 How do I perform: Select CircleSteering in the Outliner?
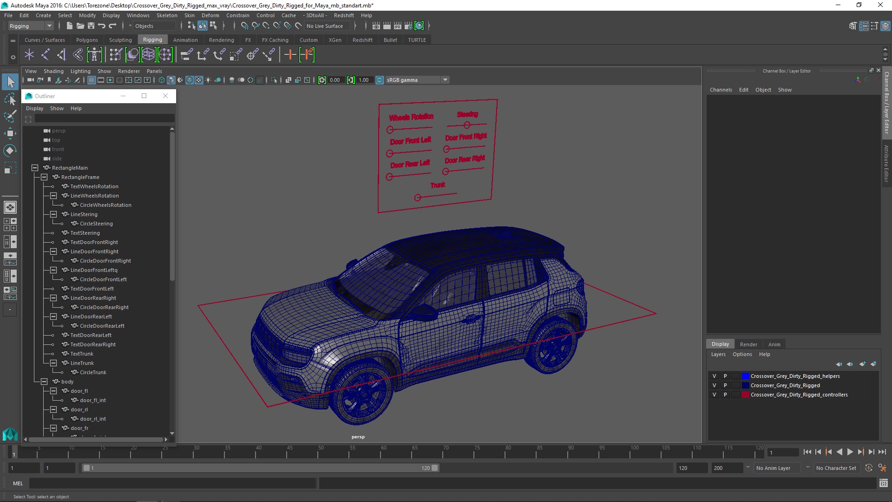(96, 224)
